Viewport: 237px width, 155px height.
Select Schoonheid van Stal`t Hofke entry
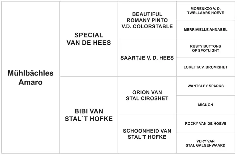pyautogui.click(x=147, y=134)
